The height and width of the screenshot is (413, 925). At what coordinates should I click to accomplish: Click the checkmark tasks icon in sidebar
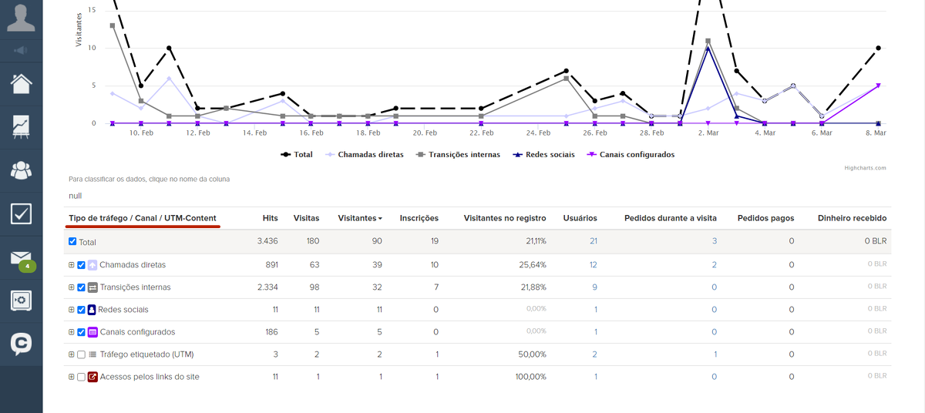(21, 213)
